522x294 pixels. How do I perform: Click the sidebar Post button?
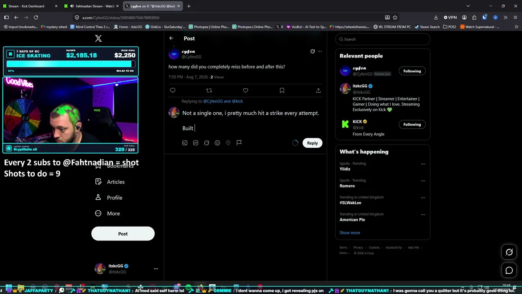point(123,234)
